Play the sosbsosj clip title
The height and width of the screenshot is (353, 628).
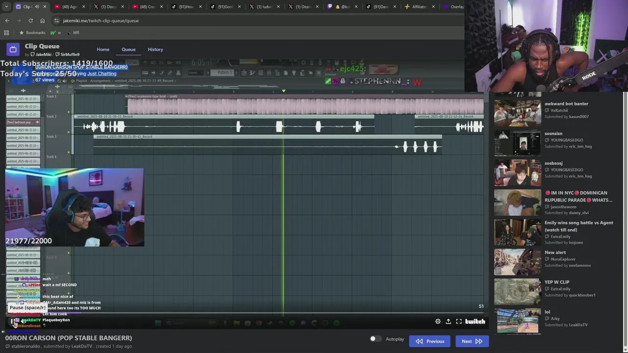[553, 163]
